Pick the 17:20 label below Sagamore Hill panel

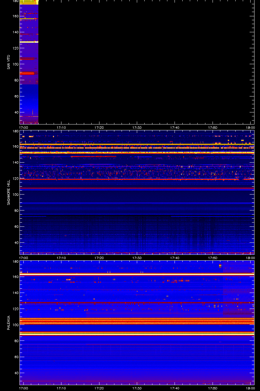coord(99,258)
